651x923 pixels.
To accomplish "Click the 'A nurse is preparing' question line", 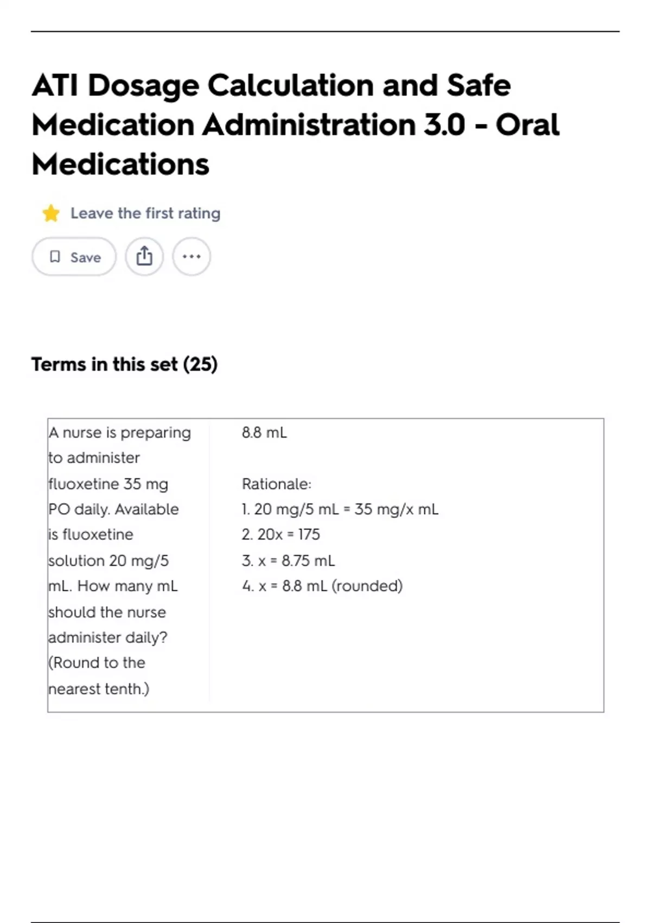I will (120, 433).
